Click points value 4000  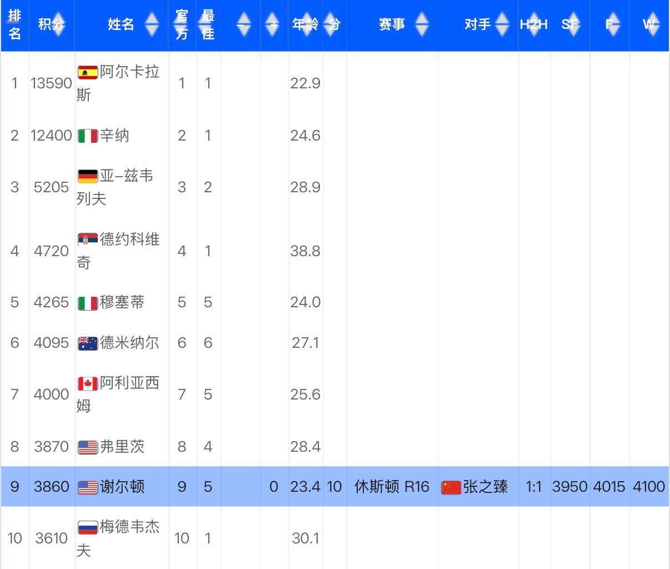pyautogui.click(x=51, y=395)
